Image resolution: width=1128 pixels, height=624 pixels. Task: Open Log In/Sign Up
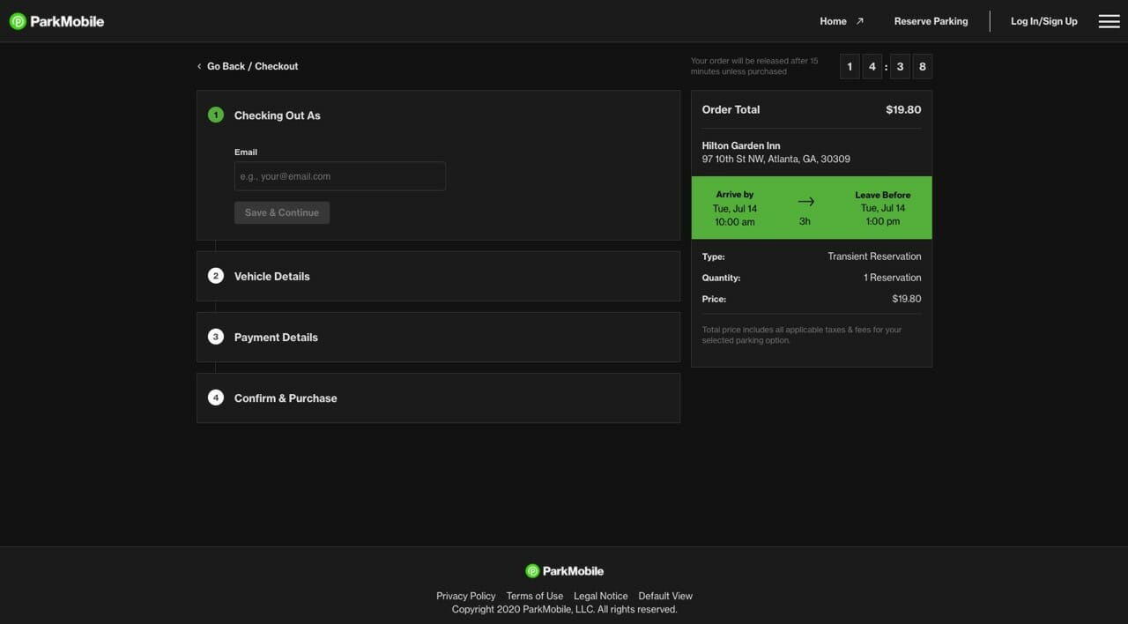1044,21
